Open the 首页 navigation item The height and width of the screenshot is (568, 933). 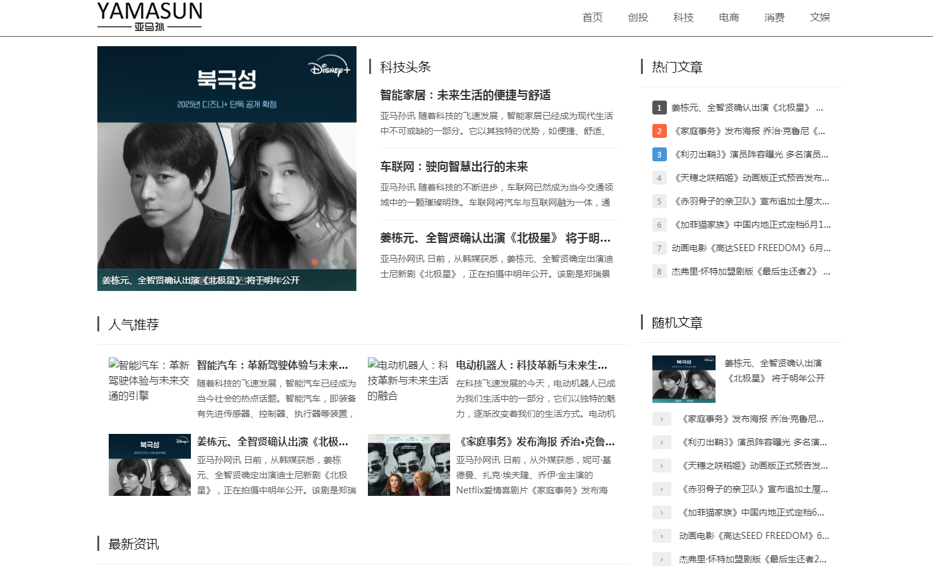pos(592,18)
